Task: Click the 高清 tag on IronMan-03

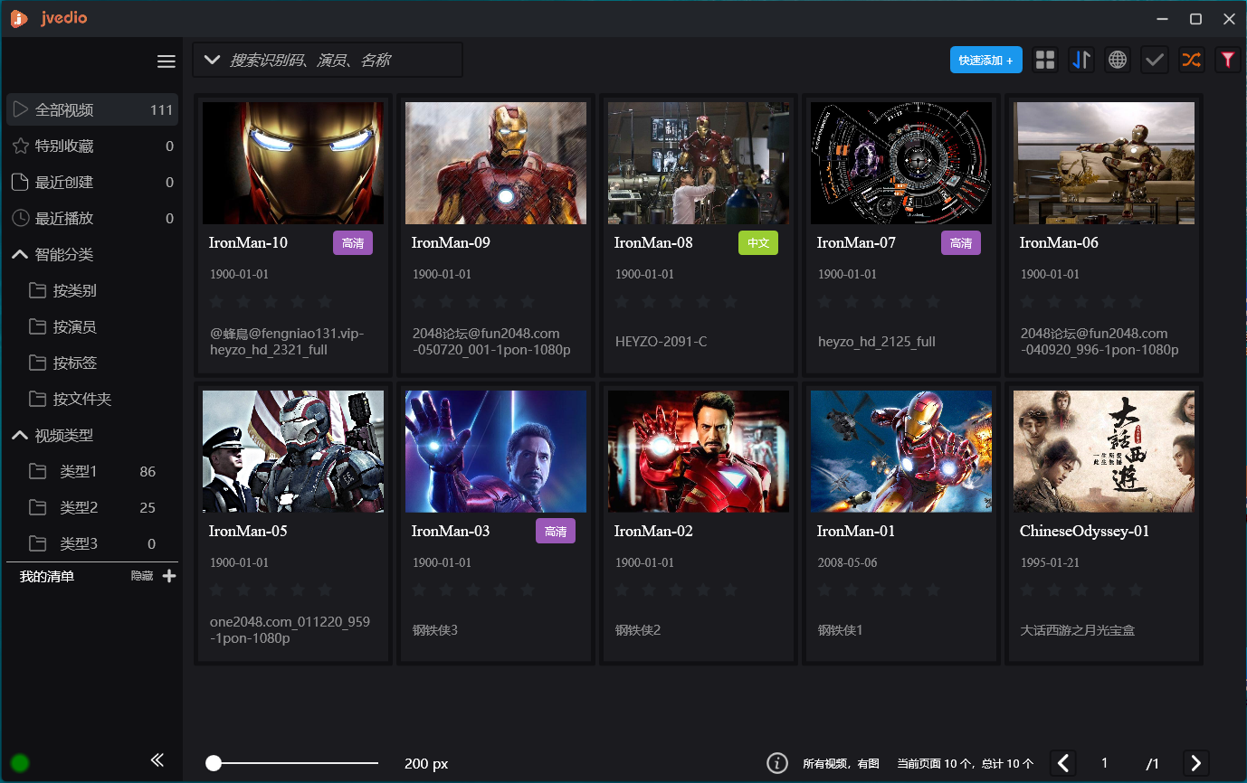Action: (x=556, y=532)
